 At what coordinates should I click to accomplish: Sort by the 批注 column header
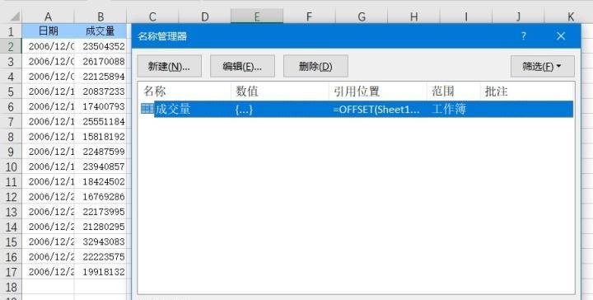click(x=527, y=91)
